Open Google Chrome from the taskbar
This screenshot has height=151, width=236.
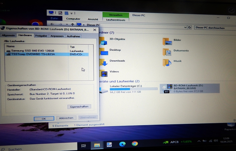(135, 144)
